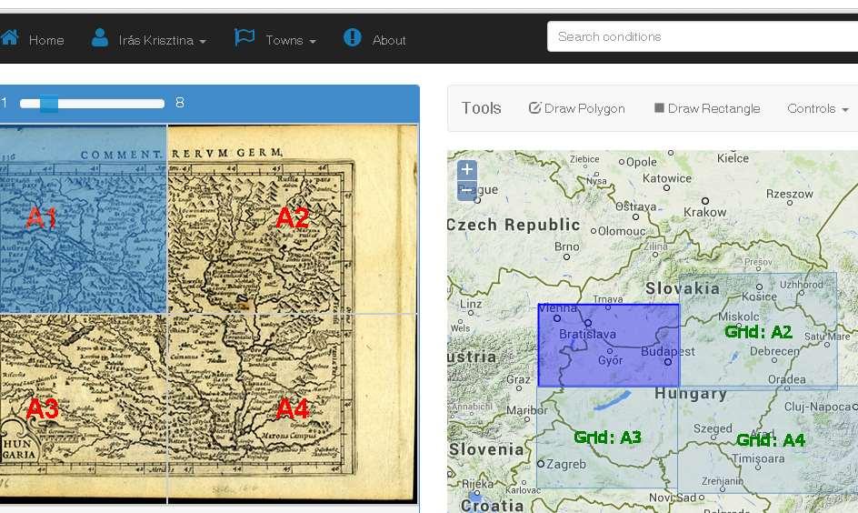Open the About page link
Image resolution: width=858 pixels, height=513 pixels.
389,40
